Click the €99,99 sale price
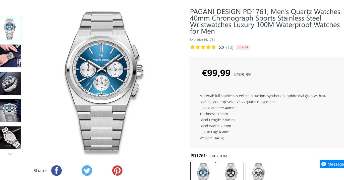 (x=216, y=73)
